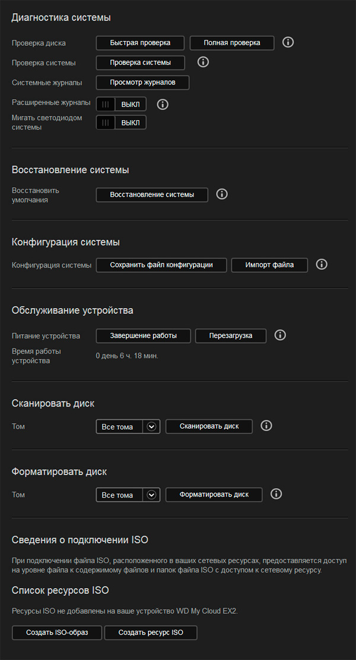Image resolution: width=356 pixels, height=660 pixels.
Task: Enable the Расширенные журналы toggle
Action: (121, 104)
